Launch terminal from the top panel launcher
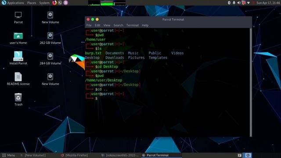Viewport: 281px width, 158px height. [60, 3]
